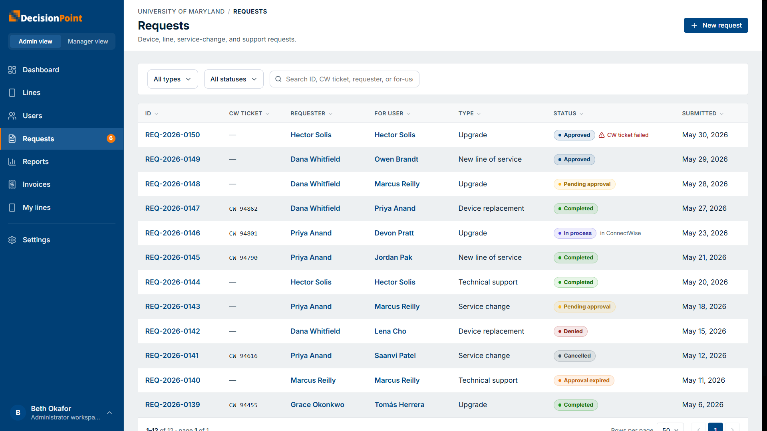Open requester Grace Okonkwo's profile
Viewport: 767px width, 431px height.
coord(318,405)
